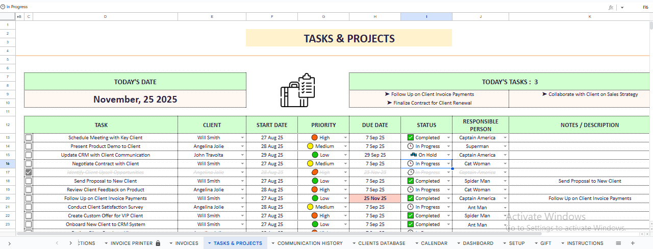Image resolution: width=653 pixels, height=249 pixels.
Task: Tick checkbox for Review Client Feedback on Product
Action: [x=29, y=190]
